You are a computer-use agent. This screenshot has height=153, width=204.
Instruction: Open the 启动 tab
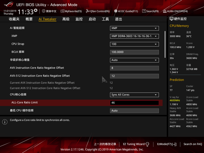[x=92, y=19]
